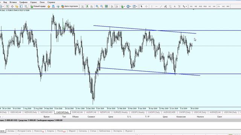Set timeframe to M1
Screen dimensions: 241x135
[x=191, y=6]
